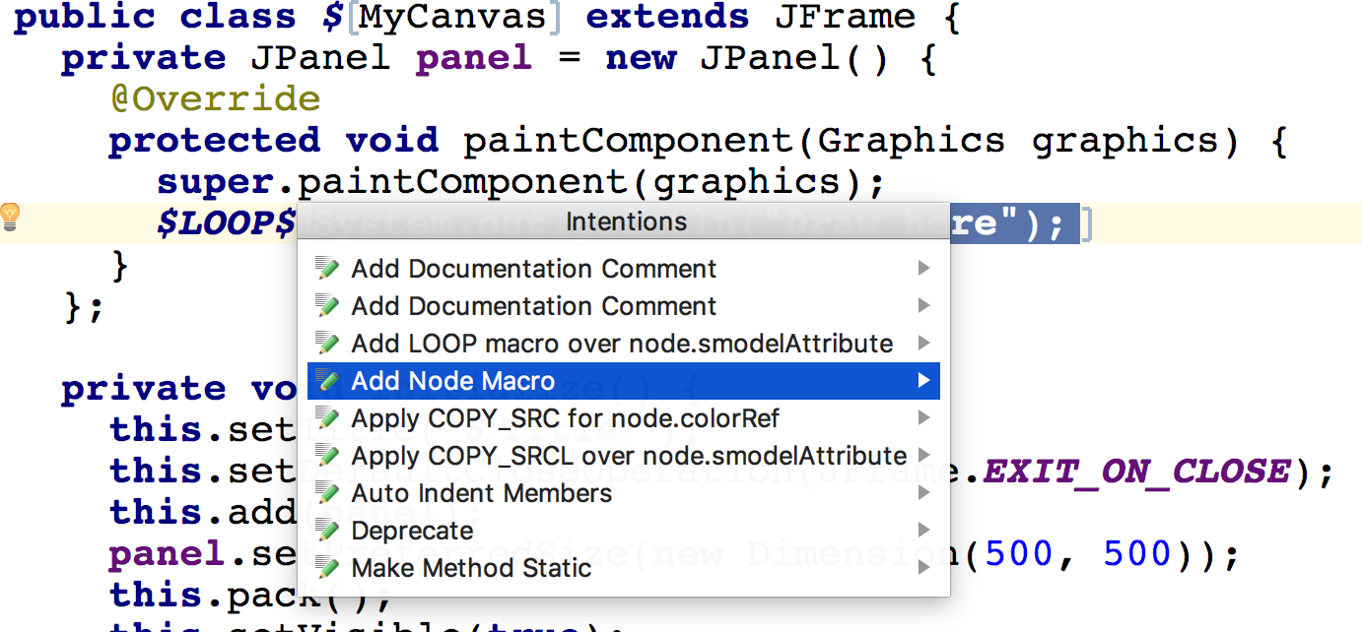This screenshot has width=1362, height=632.
Task: Click the pencil icon next to Deprecate
Action: click(327, 531)
